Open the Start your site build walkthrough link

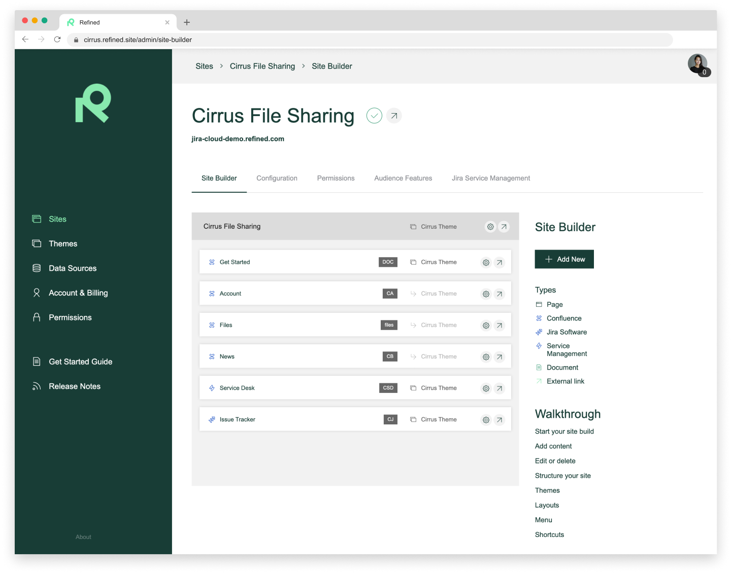pyautogui.click(x=564, y=431)
